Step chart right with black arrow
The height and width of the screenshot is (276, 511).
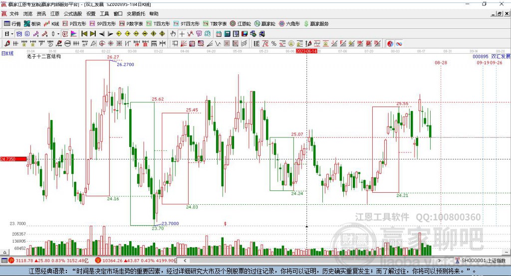point(110,34)
